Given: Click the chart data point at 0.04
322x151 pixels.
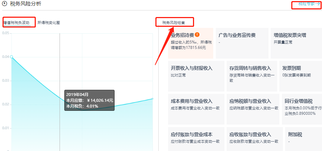Looking at the screenshot, I should [x=12, y=57].
